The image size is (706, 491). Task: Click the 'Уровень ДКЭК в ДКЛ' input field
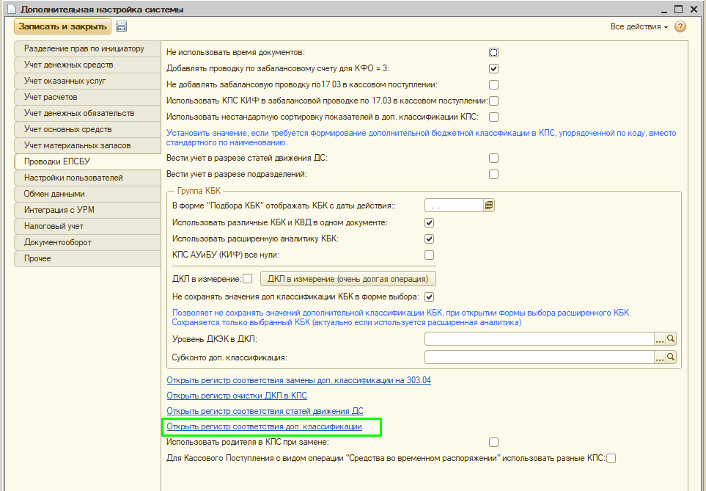click(x=538, y=339)
